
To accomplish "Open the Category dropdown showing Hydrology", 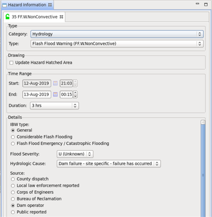I will tap(117, 34).
